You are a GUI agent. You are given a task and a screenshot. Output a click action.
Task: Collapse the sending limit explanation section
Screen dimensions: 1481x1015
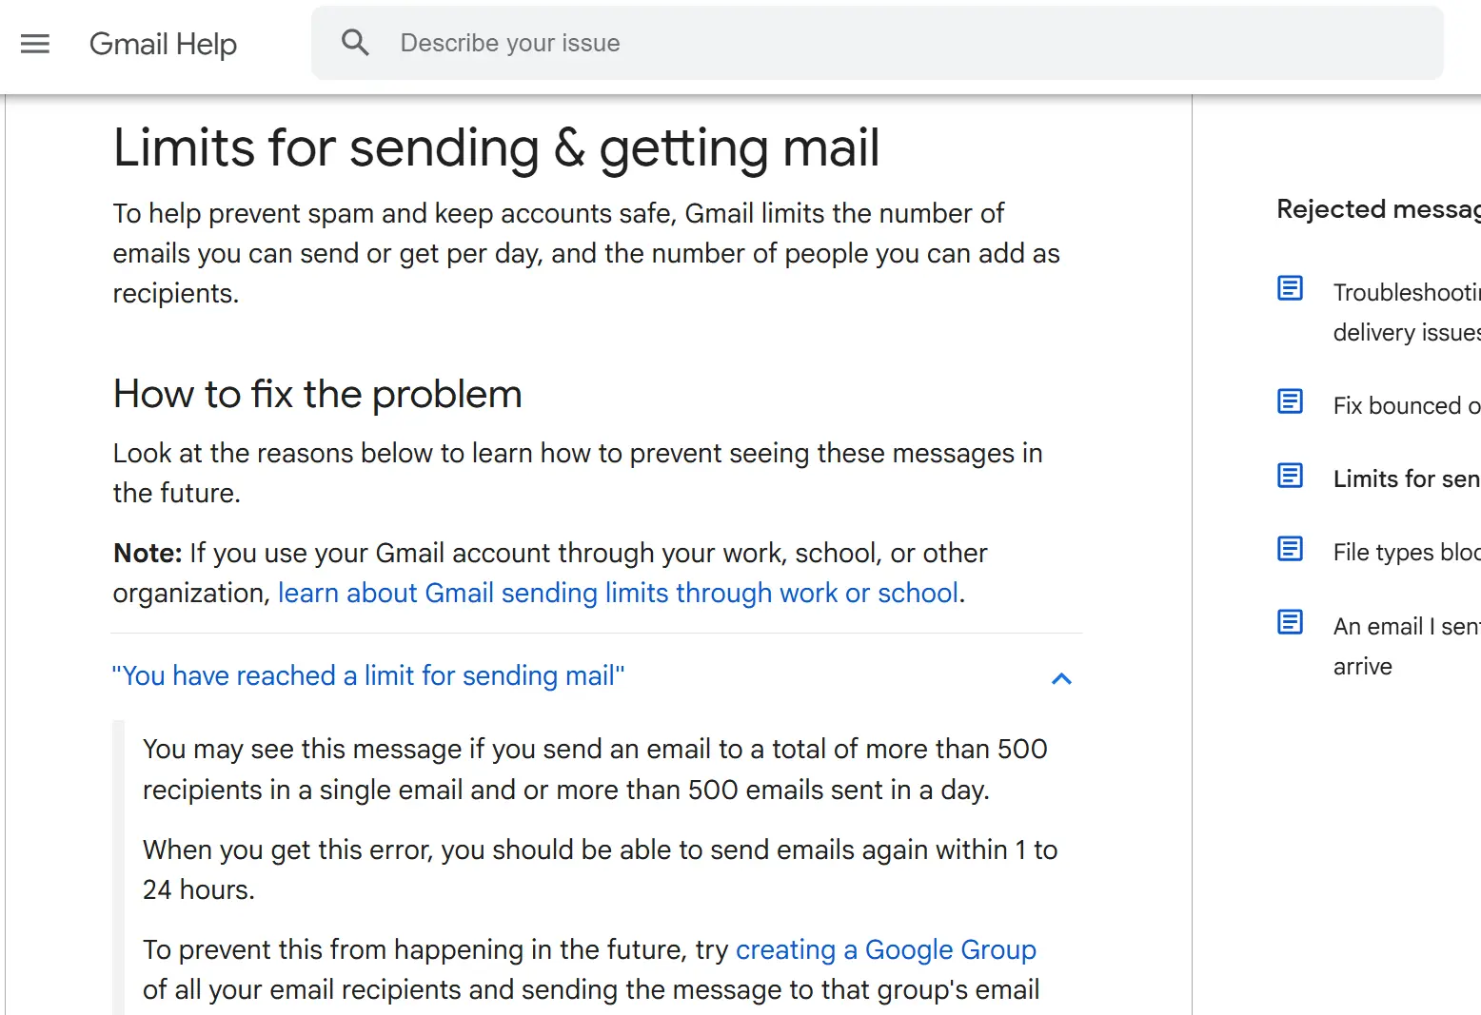click(x=1060, y=677)
